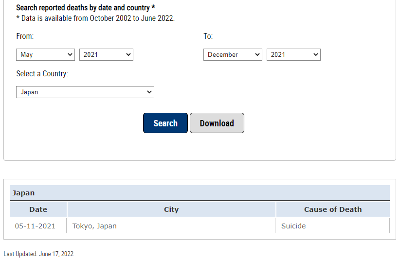This screenshot has width=400, height=260.
Task: Click the Select a Country label
Action: click(42, 73)
